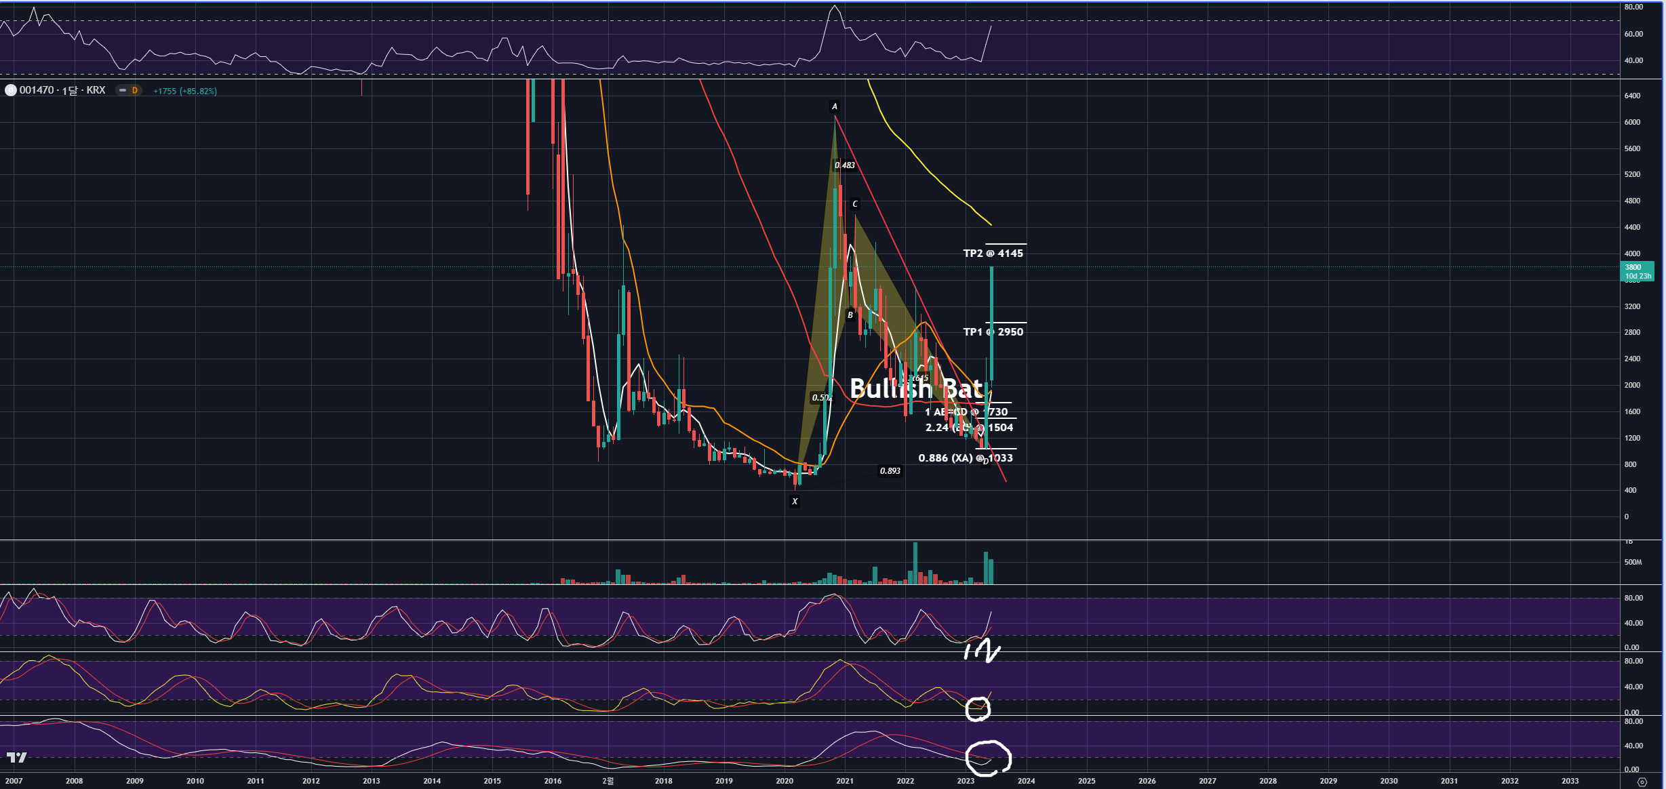Select the 0.893 ratio label
This screenshot has width=1666, height=789.
(890, 471)
